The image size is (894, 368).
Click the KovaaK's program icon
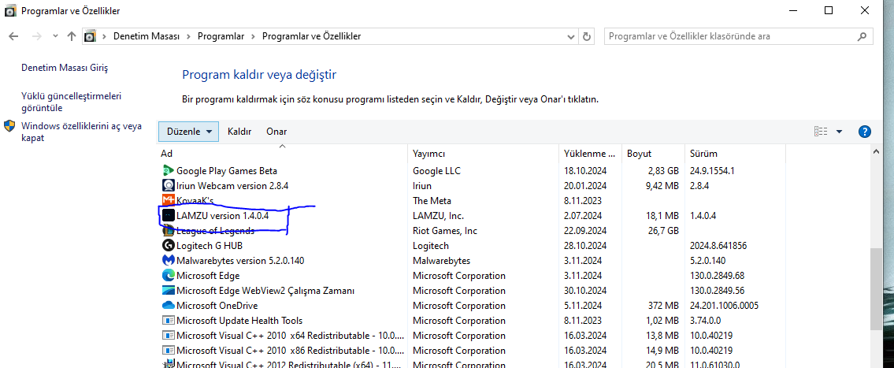tap(168, 200)
